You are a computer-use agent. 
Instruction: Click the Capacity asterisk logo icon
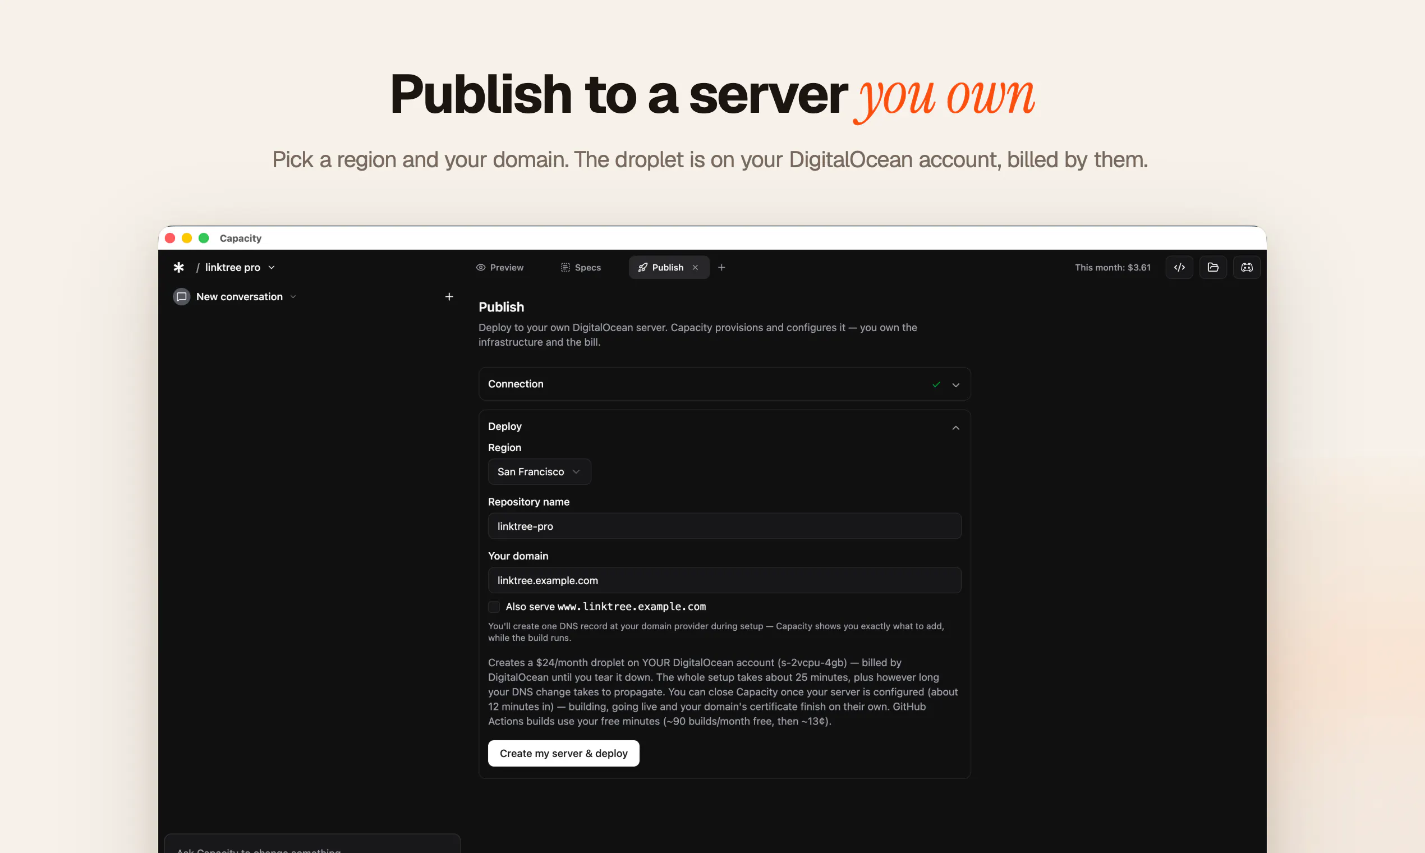click(179, 267)
